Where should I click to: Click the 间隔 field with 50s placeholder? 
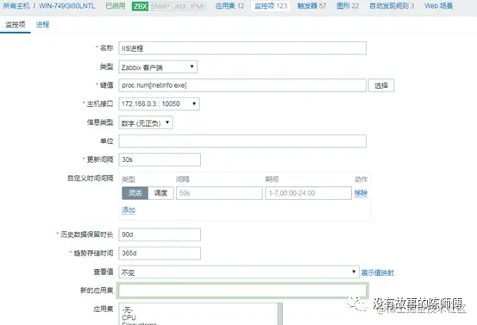point(219,193)
